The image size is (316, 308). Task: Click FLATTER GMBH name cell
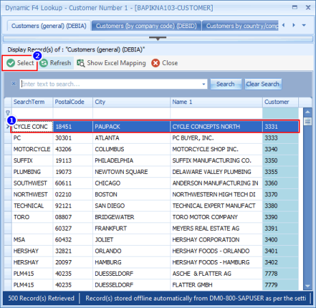(x=216, y=285)
